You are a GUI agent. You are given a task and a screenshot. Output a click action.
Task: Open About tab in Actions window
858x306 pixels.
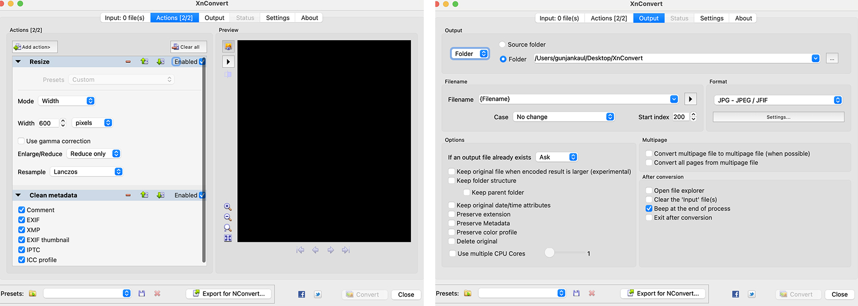(310, 18)
